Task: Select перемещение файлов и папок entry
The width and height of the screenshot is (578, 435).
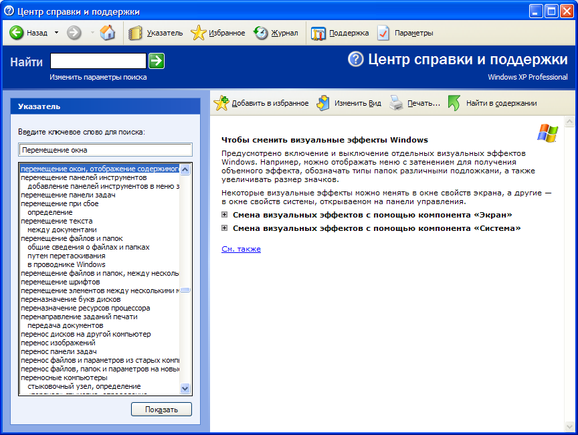Action: pyautogui.click(x=72, y=238)
